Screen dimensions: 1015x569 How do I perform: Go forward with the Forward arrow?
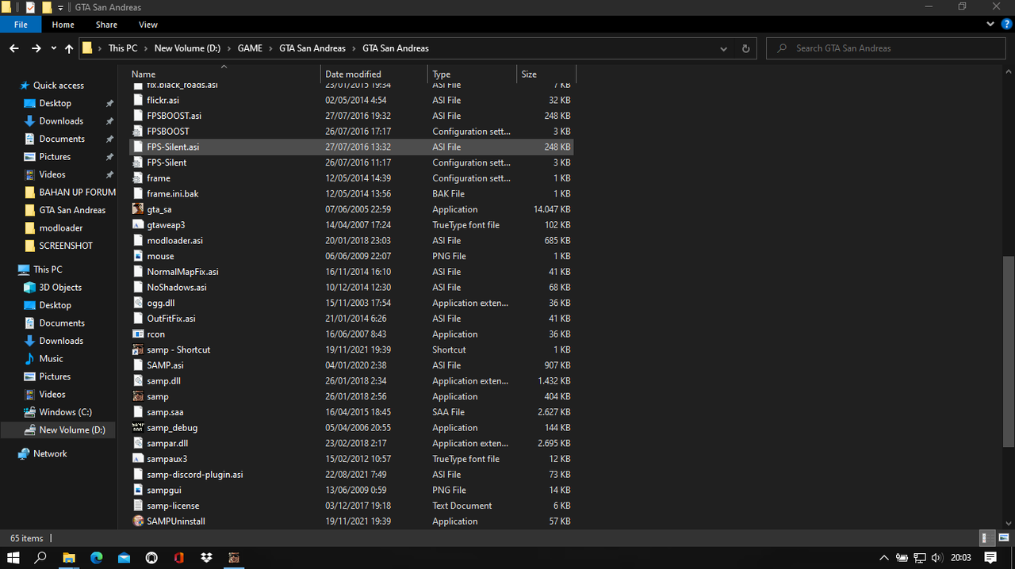coord(36,48)
